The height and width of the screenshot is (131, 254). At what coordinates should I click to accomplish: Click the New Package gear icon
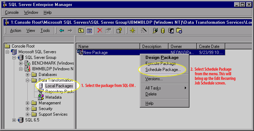point(80,52)
